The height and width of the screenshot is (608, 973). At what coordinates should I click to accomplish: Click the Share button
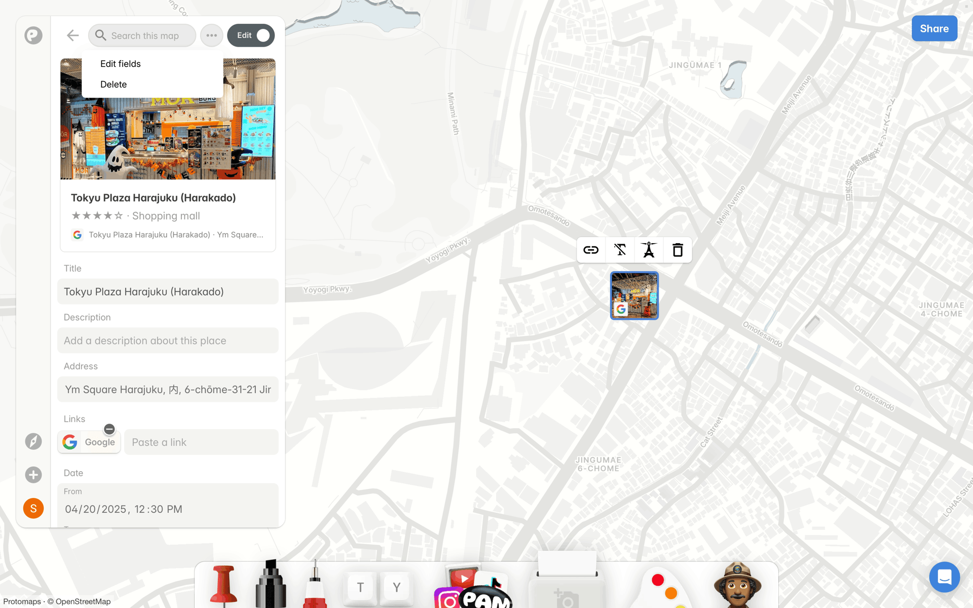tap(934, 29)
